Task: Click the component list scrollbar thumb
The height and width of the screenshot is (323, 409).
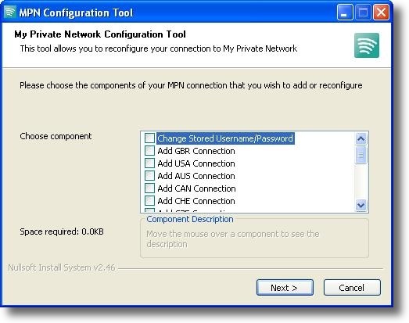Action: [x=361, y=155]
